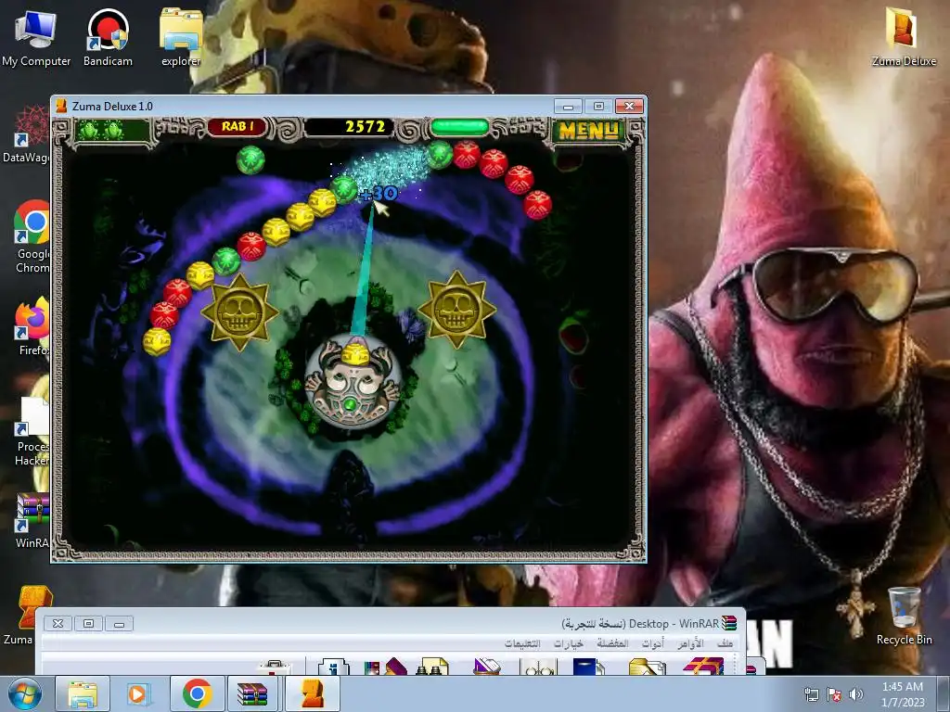The height and width of the screenshot is (712, 950).
Task: Click the green ball leading the right red group
Action: 439,155
